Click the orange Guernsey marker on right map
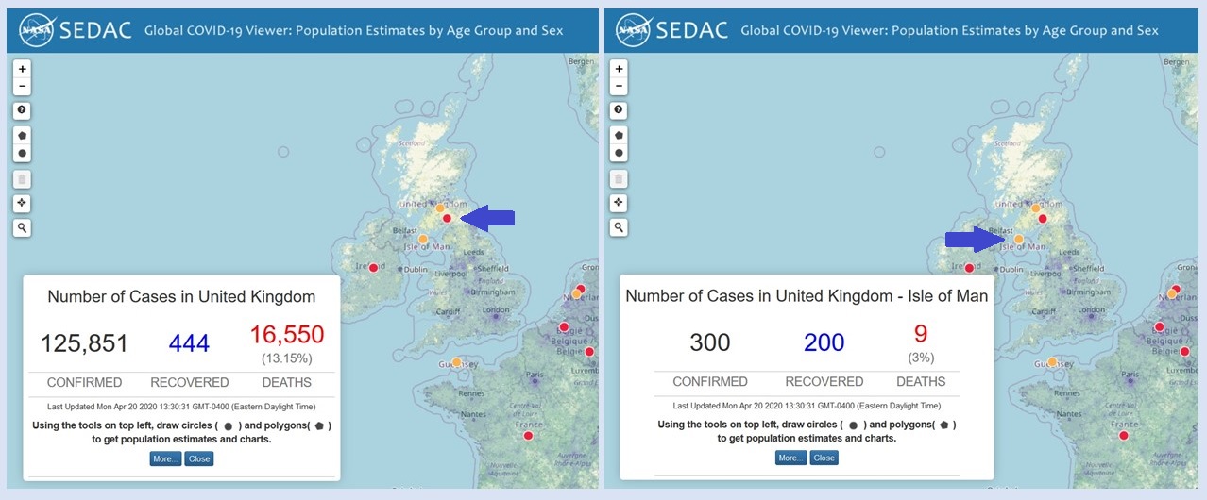1207x500 pixels. tap(1052, 362)
